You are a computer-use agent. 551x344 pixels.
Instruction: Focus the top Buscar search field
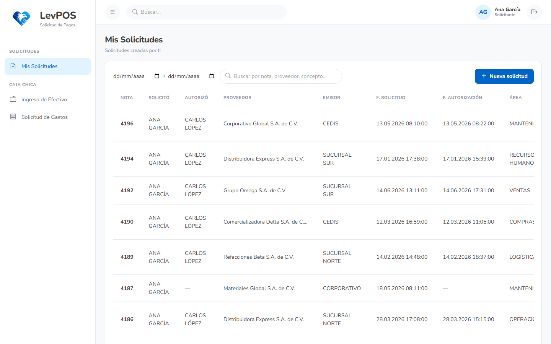coord(207,12)
